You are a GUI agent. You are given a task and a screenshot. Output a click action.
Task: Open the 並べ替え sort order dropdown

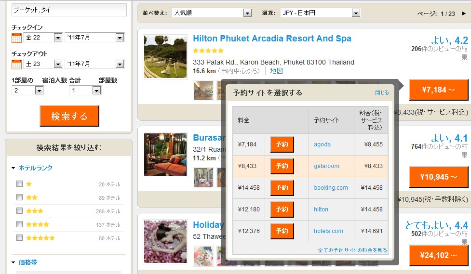click(x=212, y=13)
